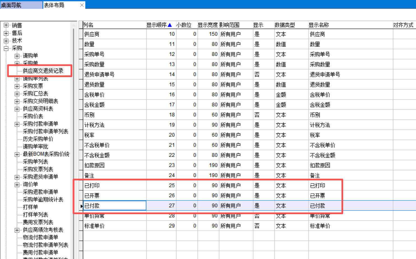The width and height of the screenshot is (416, 259).
Task: Expand the 请购单 tree node
Action: tap(17, 56)
